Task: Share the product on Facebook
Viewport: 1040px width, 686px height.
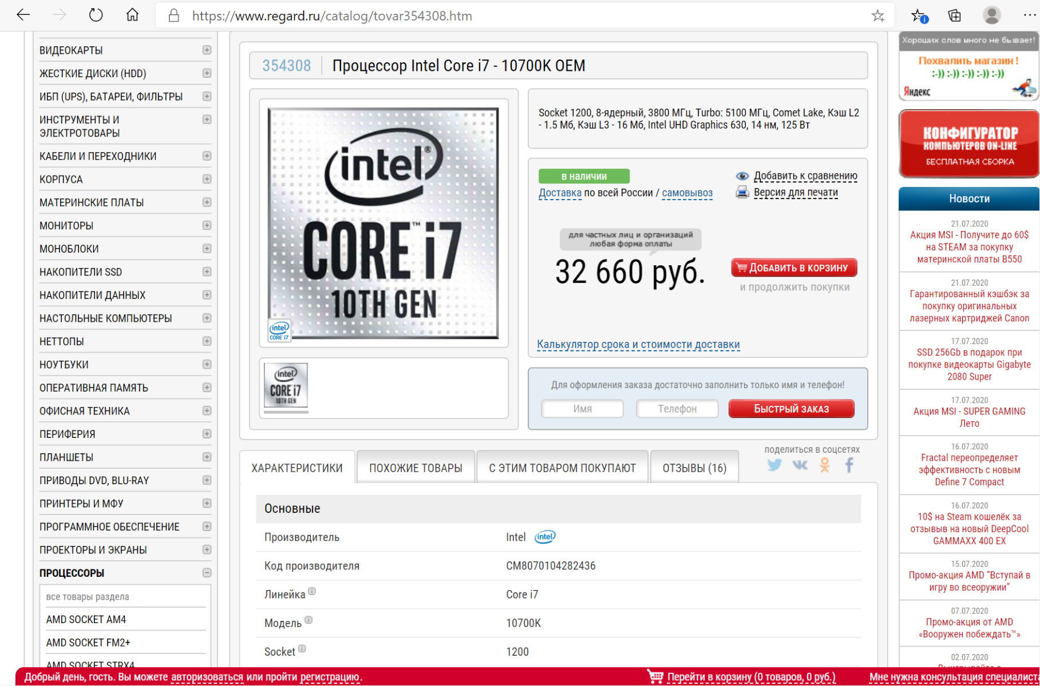Action: click(x=849, y=465)
